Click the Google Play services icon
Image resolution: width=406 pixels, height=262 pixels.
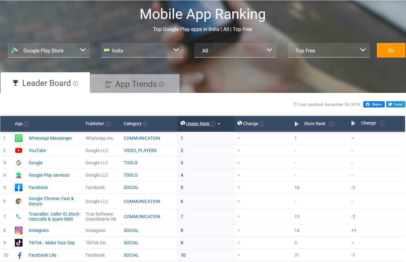19,175
